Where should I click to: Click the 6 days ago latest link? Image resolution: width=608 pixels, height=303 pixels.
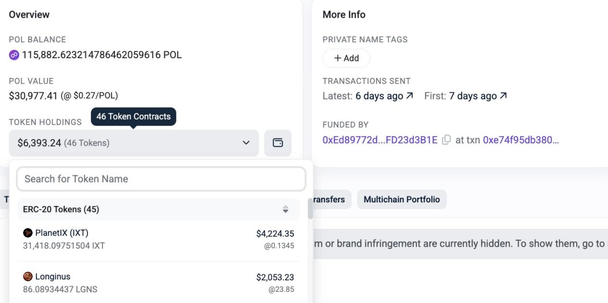379,96
